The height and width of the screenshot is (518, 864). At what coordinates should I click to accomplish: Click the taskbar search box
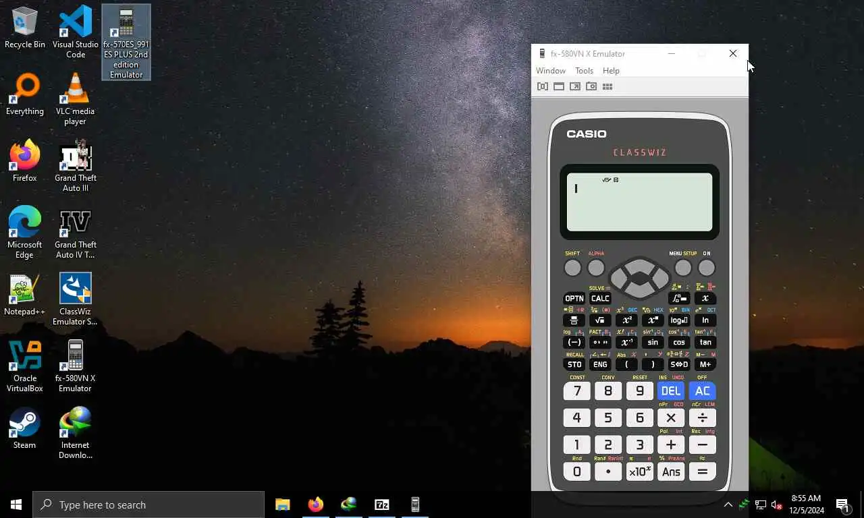pyautogui.click(x=148, y=505)
